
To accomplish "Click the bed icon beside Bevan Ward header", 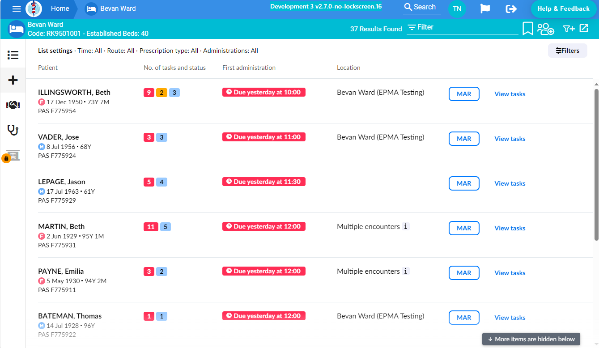I will coord(17,29).
